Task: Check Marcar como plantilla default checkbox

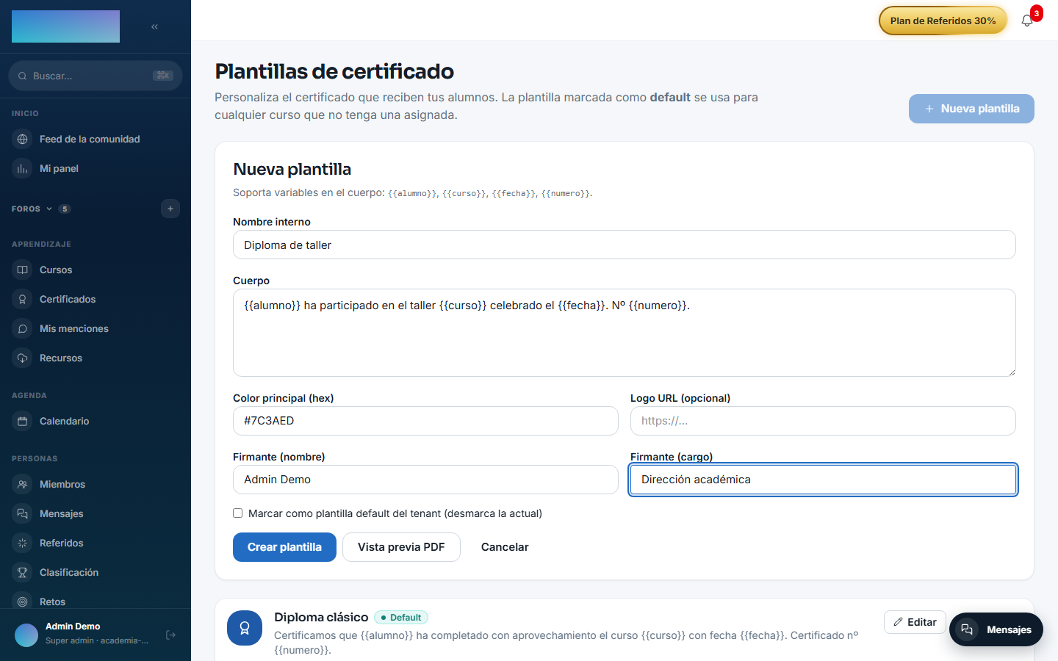Action: pos(238,513)
